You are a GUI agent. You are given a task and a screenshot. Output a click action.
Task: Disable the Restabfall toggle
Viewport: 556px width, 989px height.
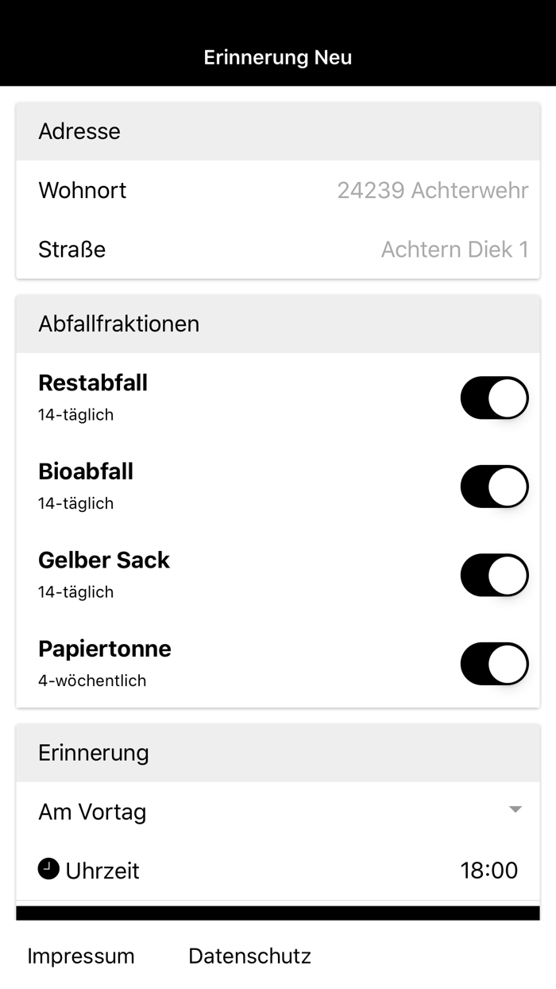coord(494,398)
